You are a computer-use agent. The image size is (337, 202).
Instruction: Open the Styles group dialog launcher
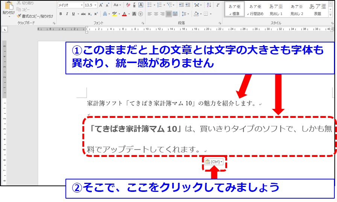tap(332, 23)
